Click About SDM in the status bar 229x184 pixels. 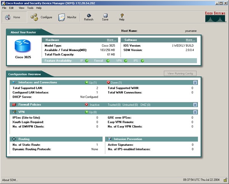10,180
